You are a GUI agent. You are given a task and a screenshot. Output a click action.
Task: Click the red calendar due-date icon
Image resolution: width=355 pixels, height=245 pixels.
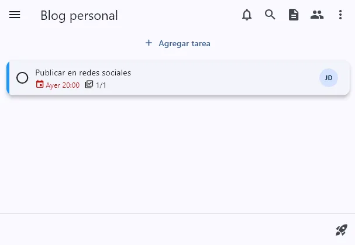[40, 85]
